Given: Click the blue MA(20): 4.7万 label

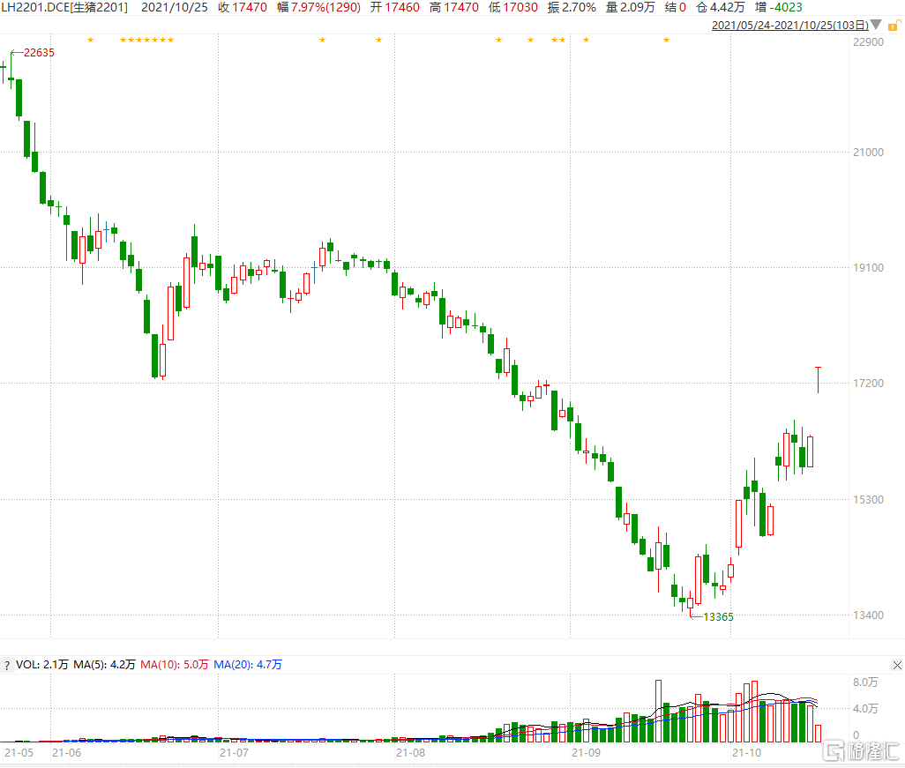Looking at the screenshot, I should coord(248,665).
